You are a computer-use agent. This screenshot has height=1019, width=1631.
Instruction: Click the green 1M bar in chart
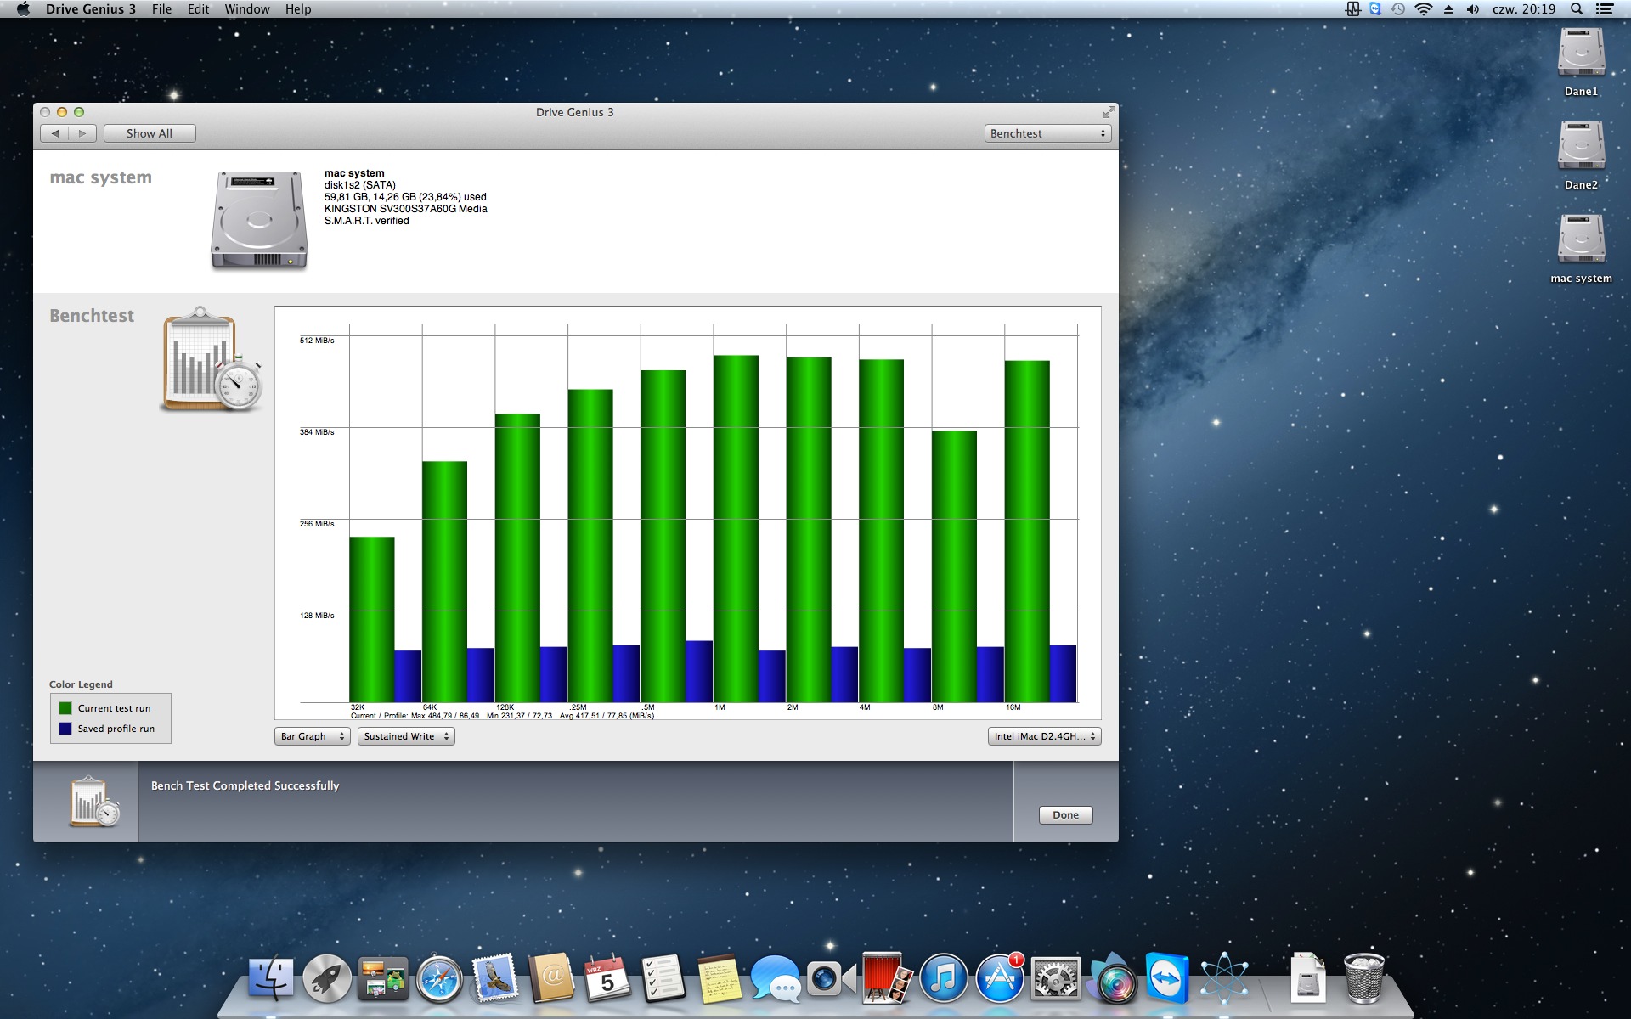tap(736, 528)
